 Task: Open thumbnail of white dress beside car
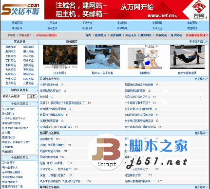(102, 57)
